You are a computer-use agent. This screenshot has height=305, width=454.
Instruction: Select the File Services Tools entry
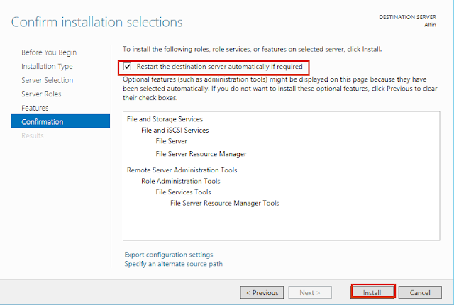click(x=183, y=192)
